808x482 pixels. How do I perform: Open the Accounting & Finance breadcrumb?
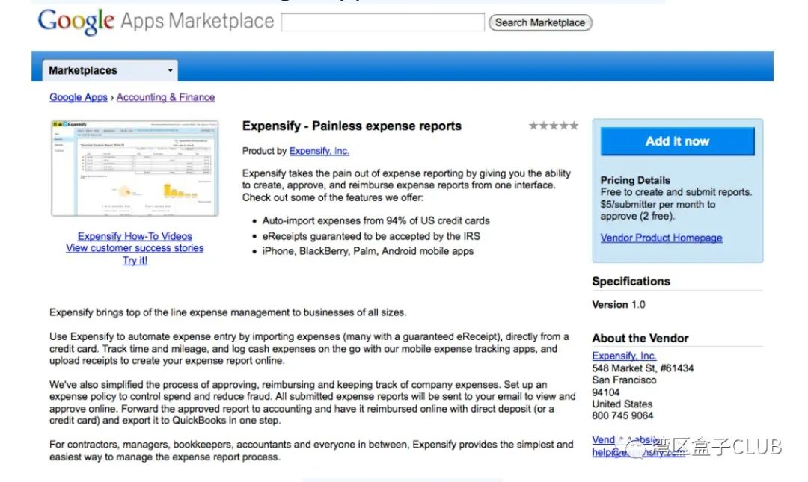[165, 97]
